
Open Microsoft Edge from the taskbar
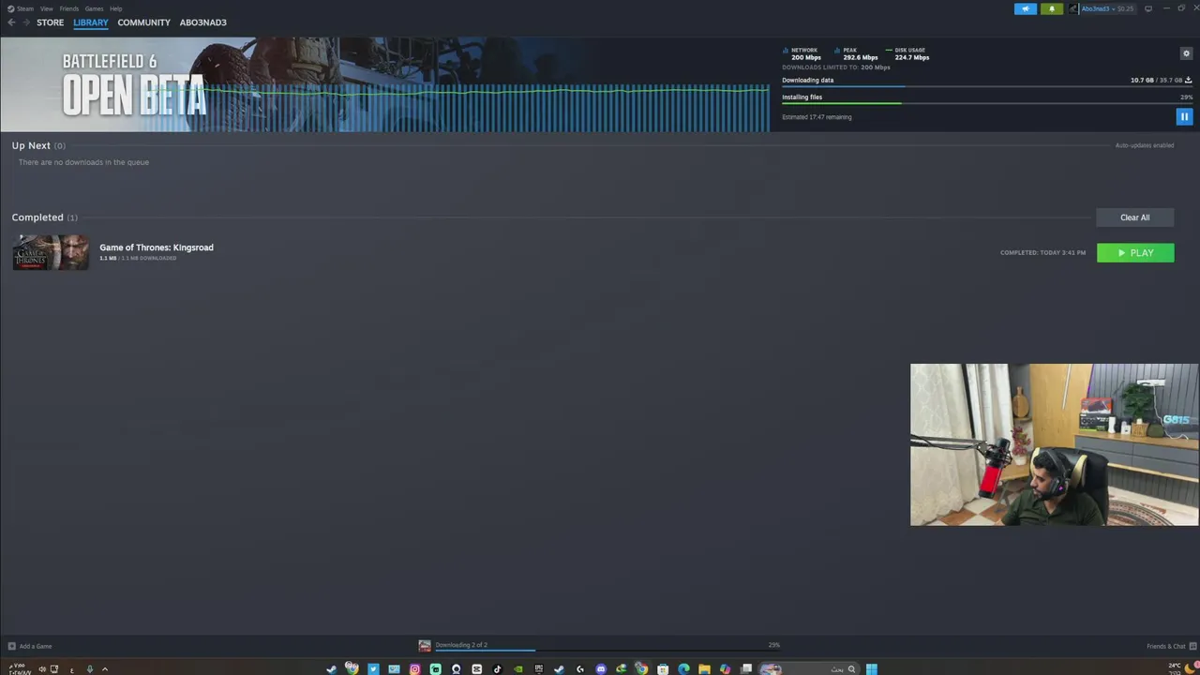click(683, 668)
